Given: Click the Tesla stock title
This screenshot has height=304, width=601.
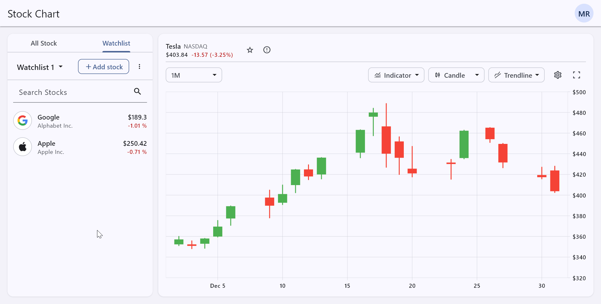Looking at the screenshot, I should click(x=173, y=46).
